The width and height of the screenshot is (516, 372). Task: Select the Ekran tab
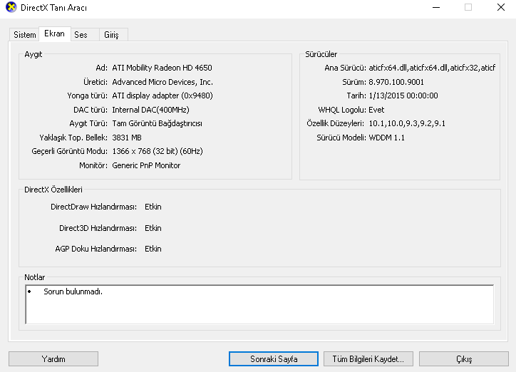[54, 33]
